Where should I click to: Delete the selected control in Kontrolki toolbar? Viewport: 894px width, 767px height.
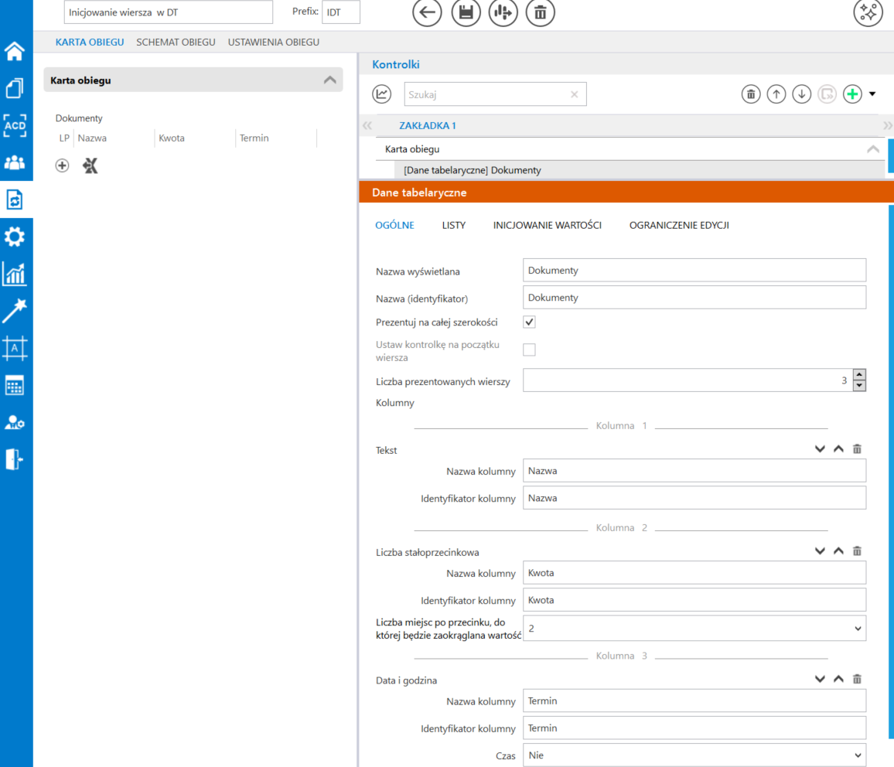(751, 94)
